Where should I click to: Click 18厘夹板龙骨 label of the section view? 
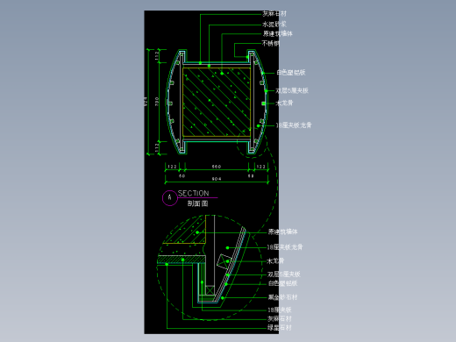click(x=294, y=125)
